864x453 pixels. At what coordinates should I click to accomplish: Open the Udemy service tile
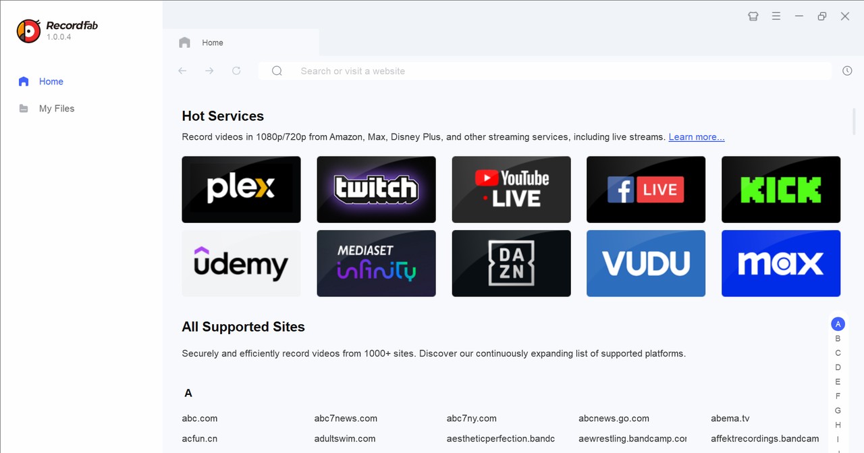pyautogui.click(x=241, y=263)
